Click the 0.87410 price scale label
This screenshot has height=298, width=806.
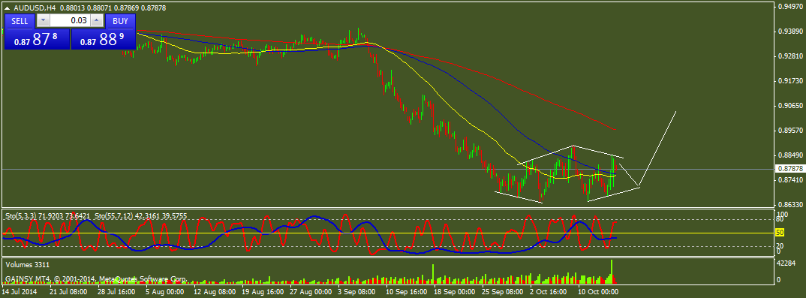coord(791,180)
